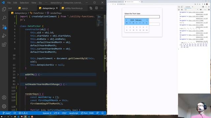The width and height of the screenshot is (211, 118).
Task: Click the compare changes icon in editor toolbar
Action: click(x=91, y=8)
